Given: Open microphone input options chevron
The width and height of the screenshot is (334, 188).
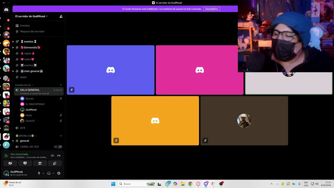Looking at the screenshot, I should click(43, 173).
